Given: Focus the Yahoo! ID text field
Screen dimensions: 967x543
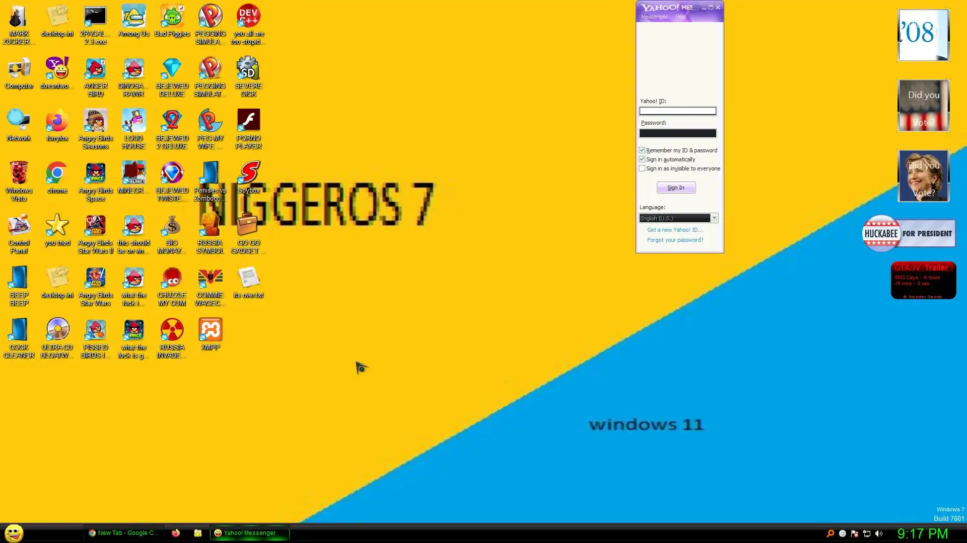Looking at the screenshot, I should pyautogui.click(x=677, y=111).
